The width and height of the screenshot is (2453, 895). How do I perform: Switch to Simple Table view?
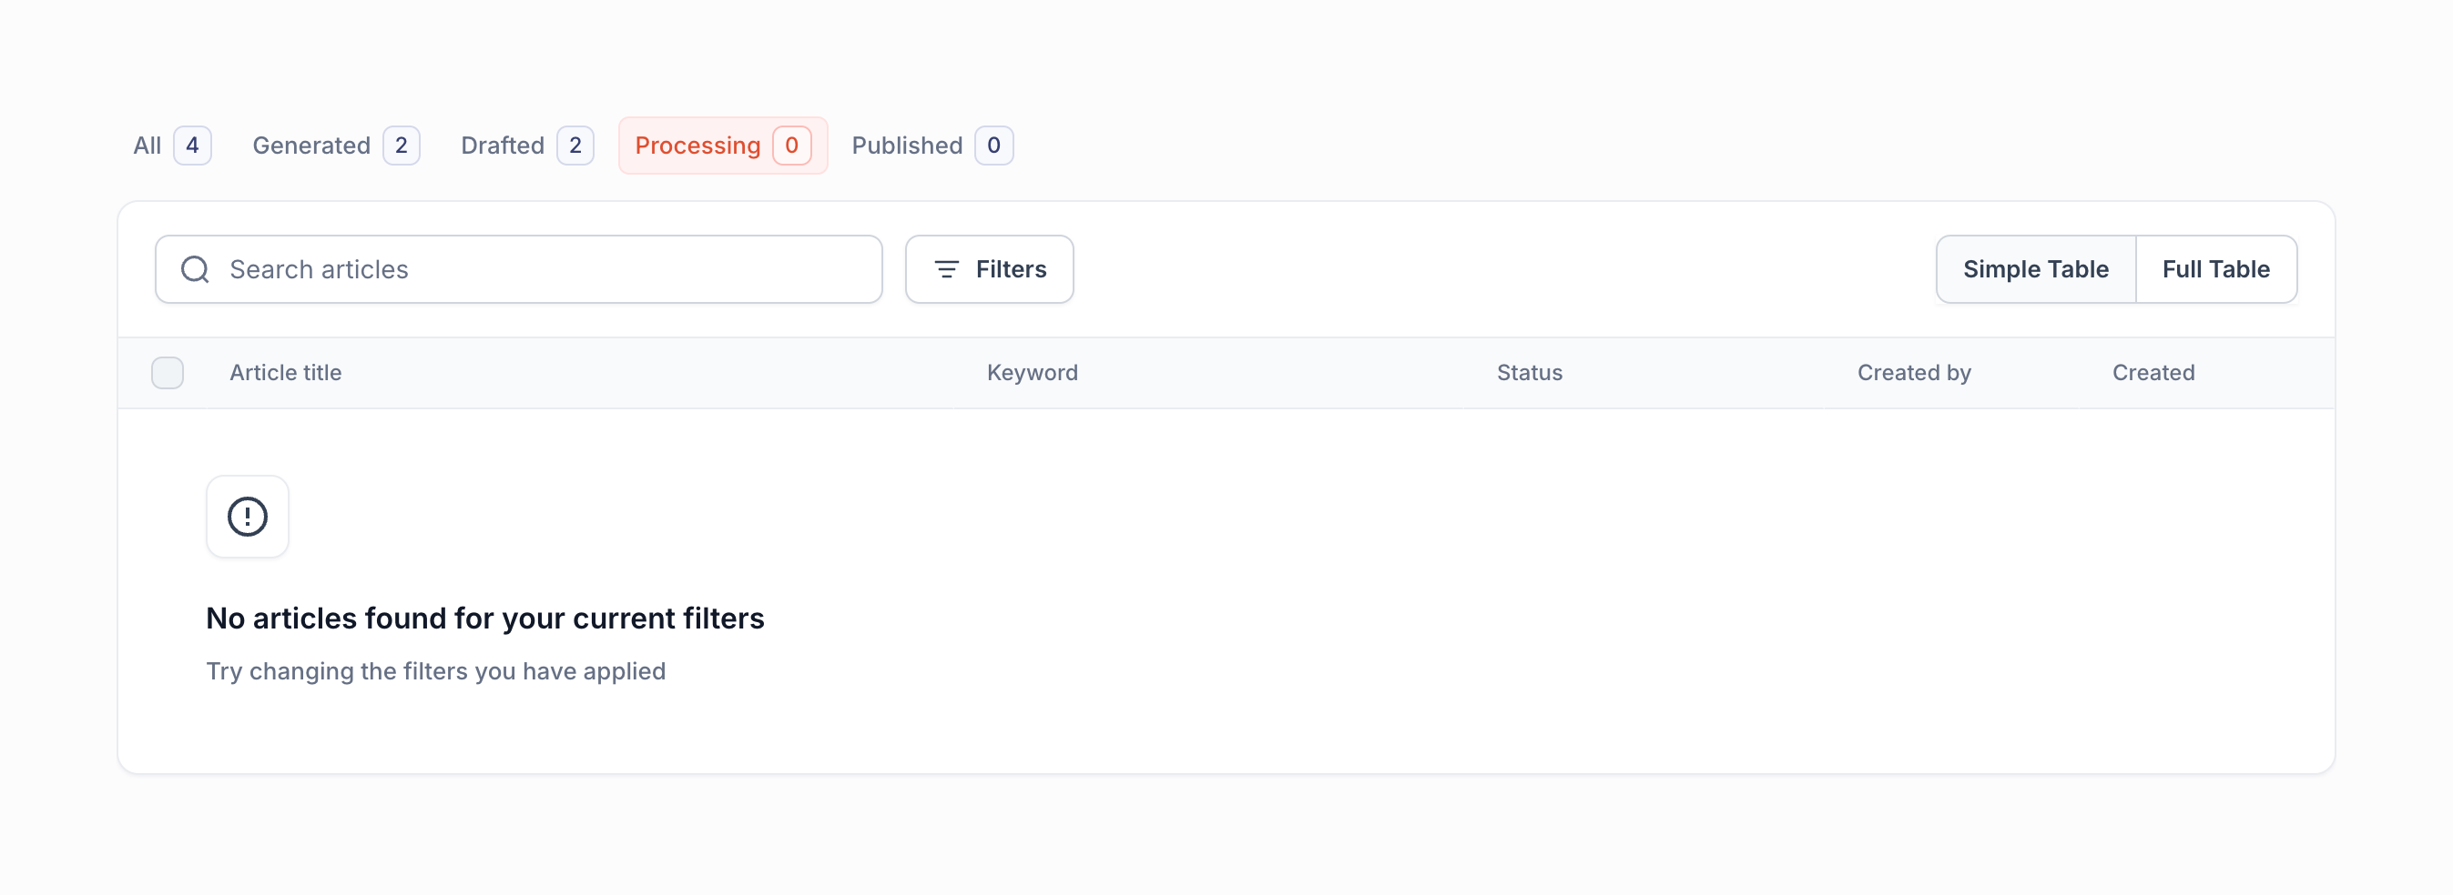(x=2035, y=269)
